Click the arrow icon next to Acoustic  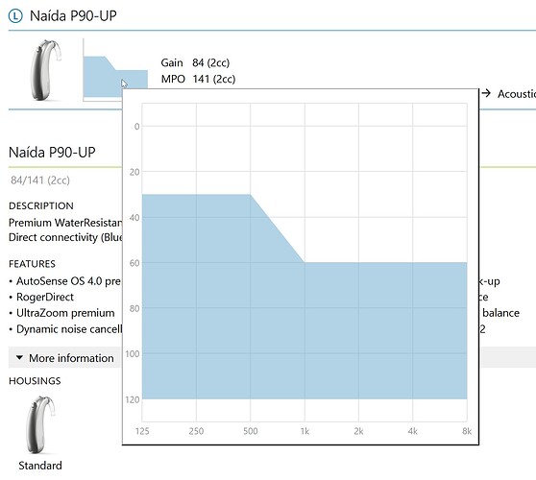[x=486, y=93]
